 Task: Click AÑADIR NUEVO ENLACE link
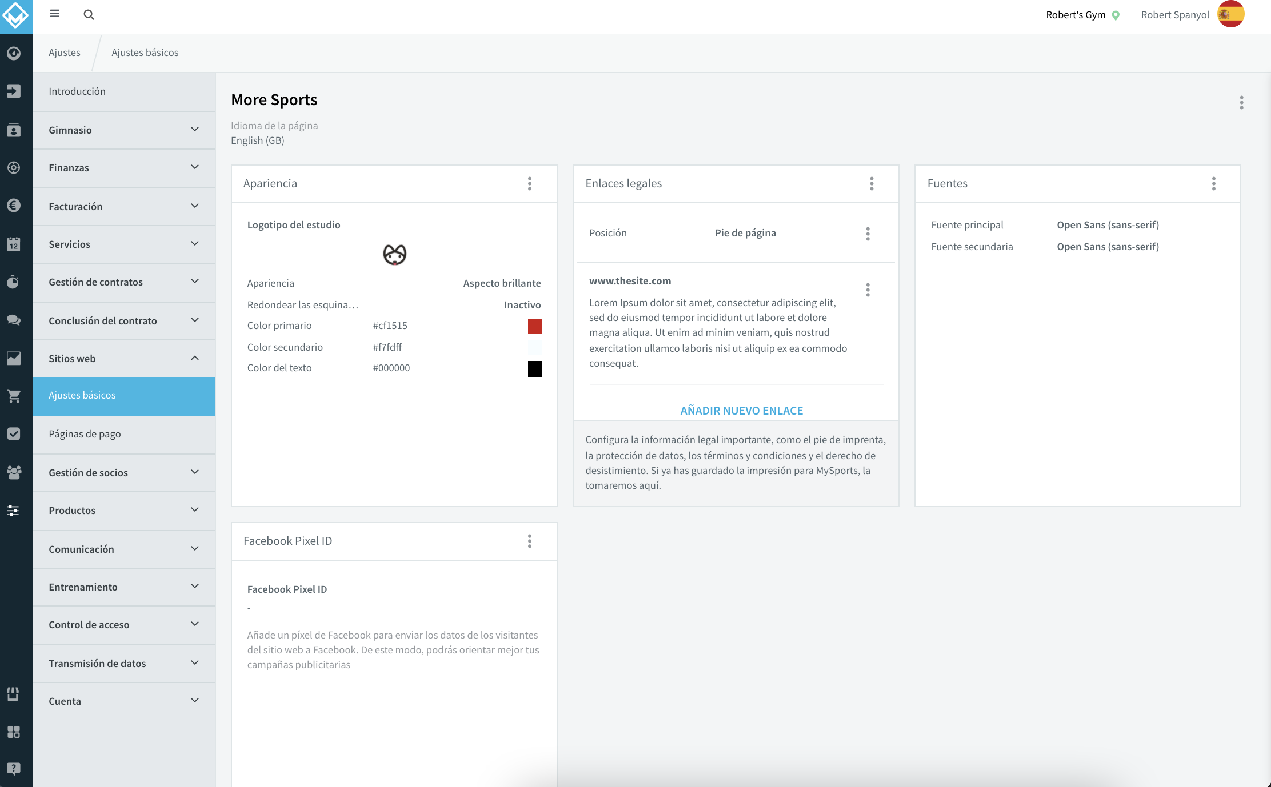(741, 411)
